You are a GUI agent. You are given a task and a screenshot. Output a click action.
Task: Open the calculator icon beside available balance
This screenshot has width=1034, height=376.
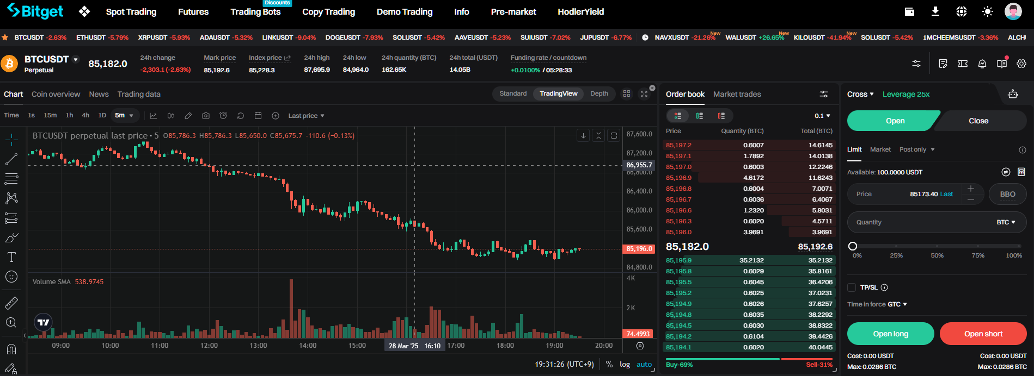1021,172
